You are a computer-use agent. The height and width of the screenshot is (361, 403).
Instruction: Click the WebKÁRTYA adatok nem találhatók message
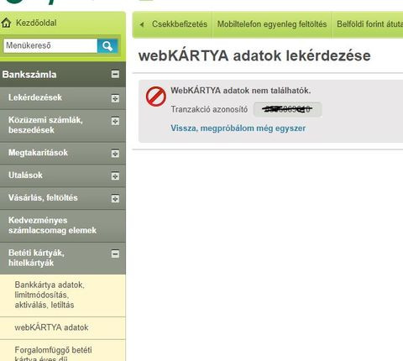coord(241,91)
